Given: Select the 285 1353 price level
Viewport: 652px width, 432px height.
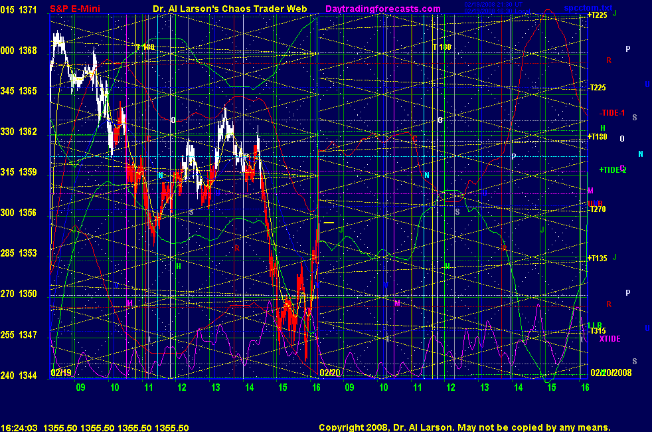Looking at the screenshot, I should pyautogui.click(x=19, y=253).
